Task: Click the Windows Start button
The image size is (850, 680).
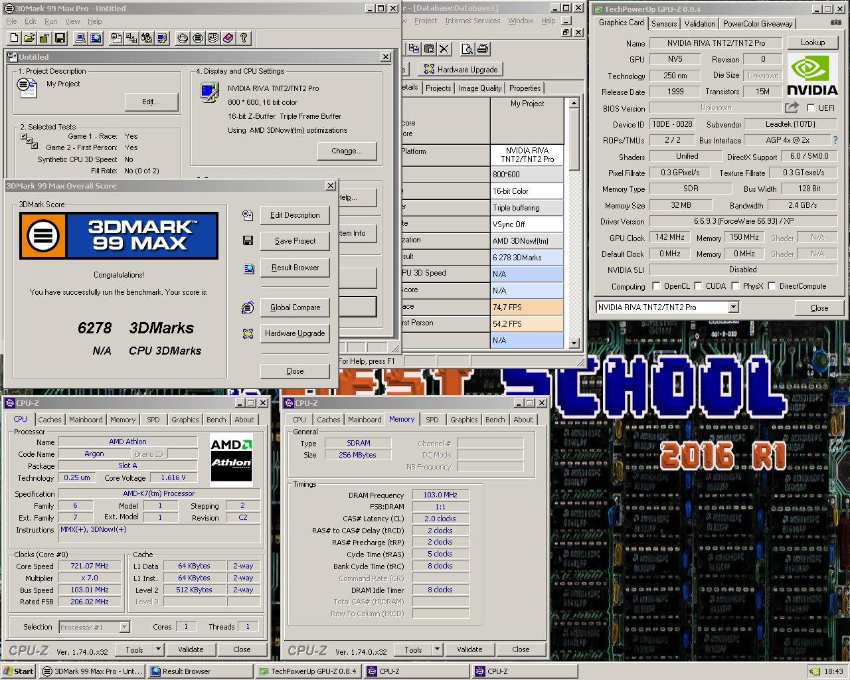Action: pyautogui.click(x=18, y=671)
